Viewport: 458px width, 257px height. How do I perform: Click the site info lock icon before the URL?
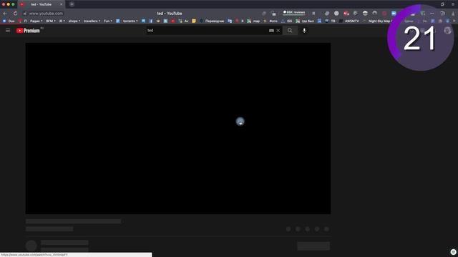pyautogui.click(x=25, y=14)
